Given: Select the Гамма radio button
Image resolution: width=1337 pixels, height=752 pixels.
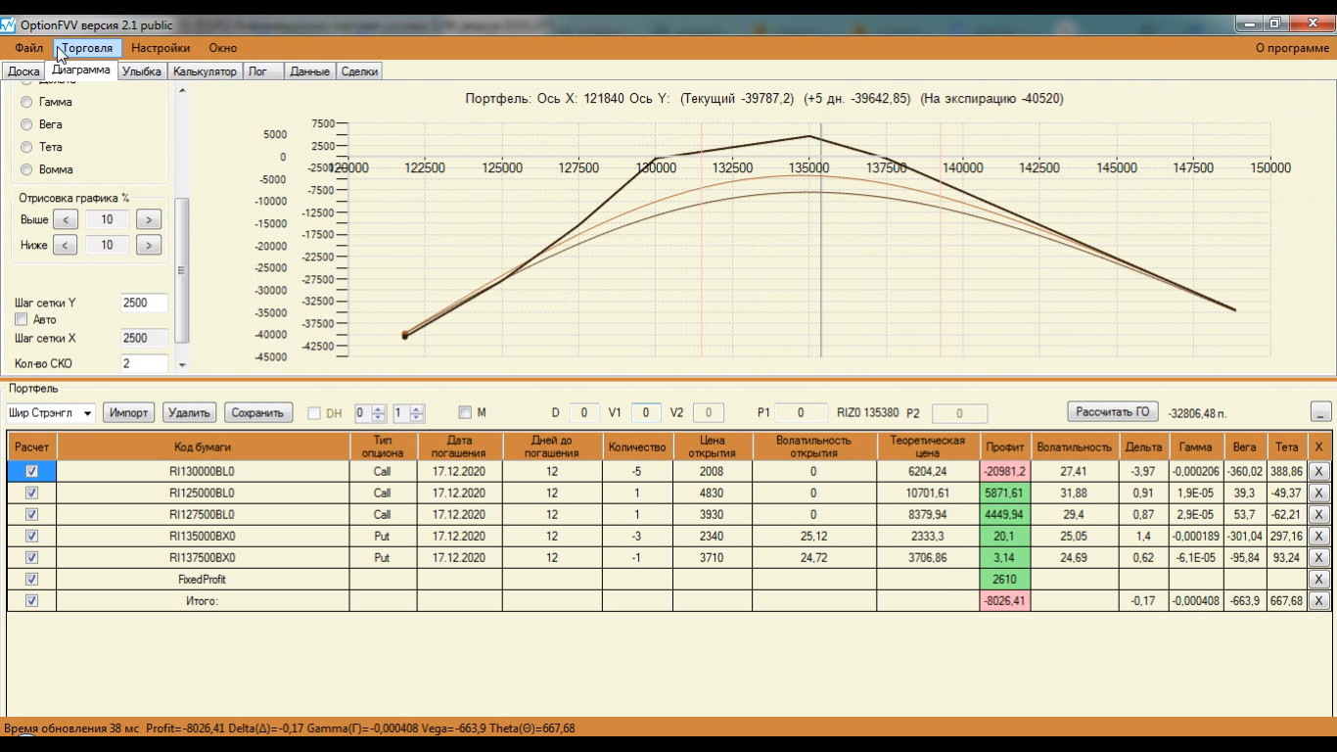Looking at the screenshot, I should coord(27,102).
